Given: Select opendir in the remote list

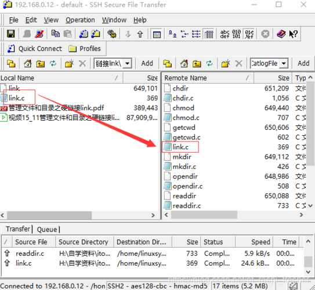Looking at the screenshot, I should 185,176.
